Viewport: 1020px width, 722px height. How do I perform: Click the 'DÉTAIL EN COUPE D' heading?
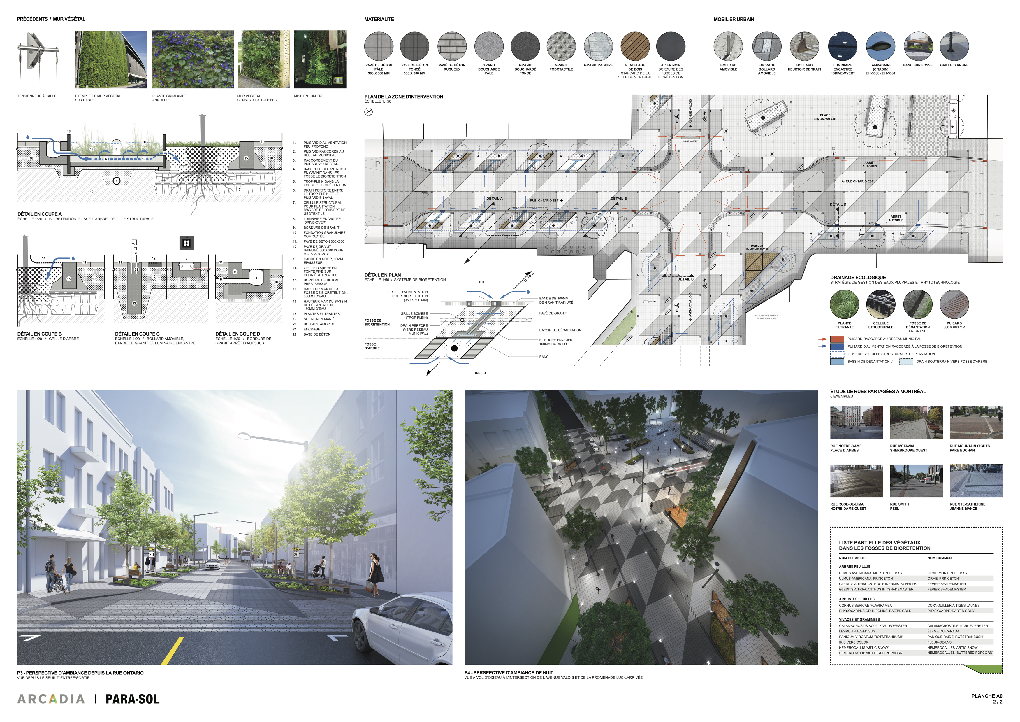click(238, 334)
